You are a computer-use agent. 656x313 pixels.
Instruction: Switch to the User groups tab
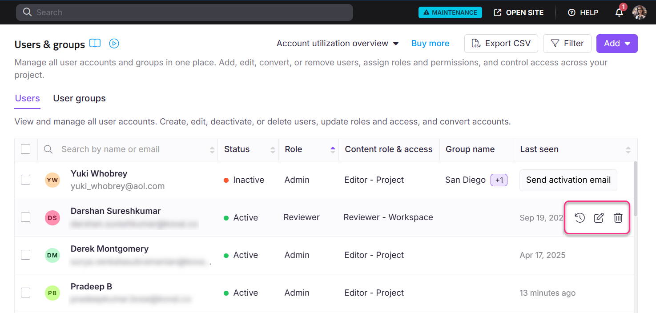point(79,98)
